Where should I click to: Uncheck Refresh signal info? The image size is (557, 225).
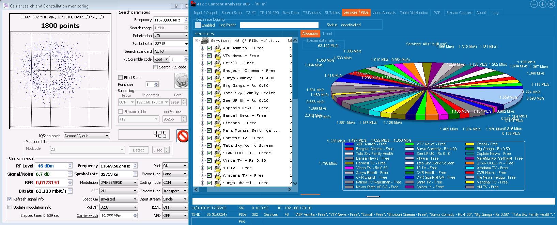pos(10,199)
